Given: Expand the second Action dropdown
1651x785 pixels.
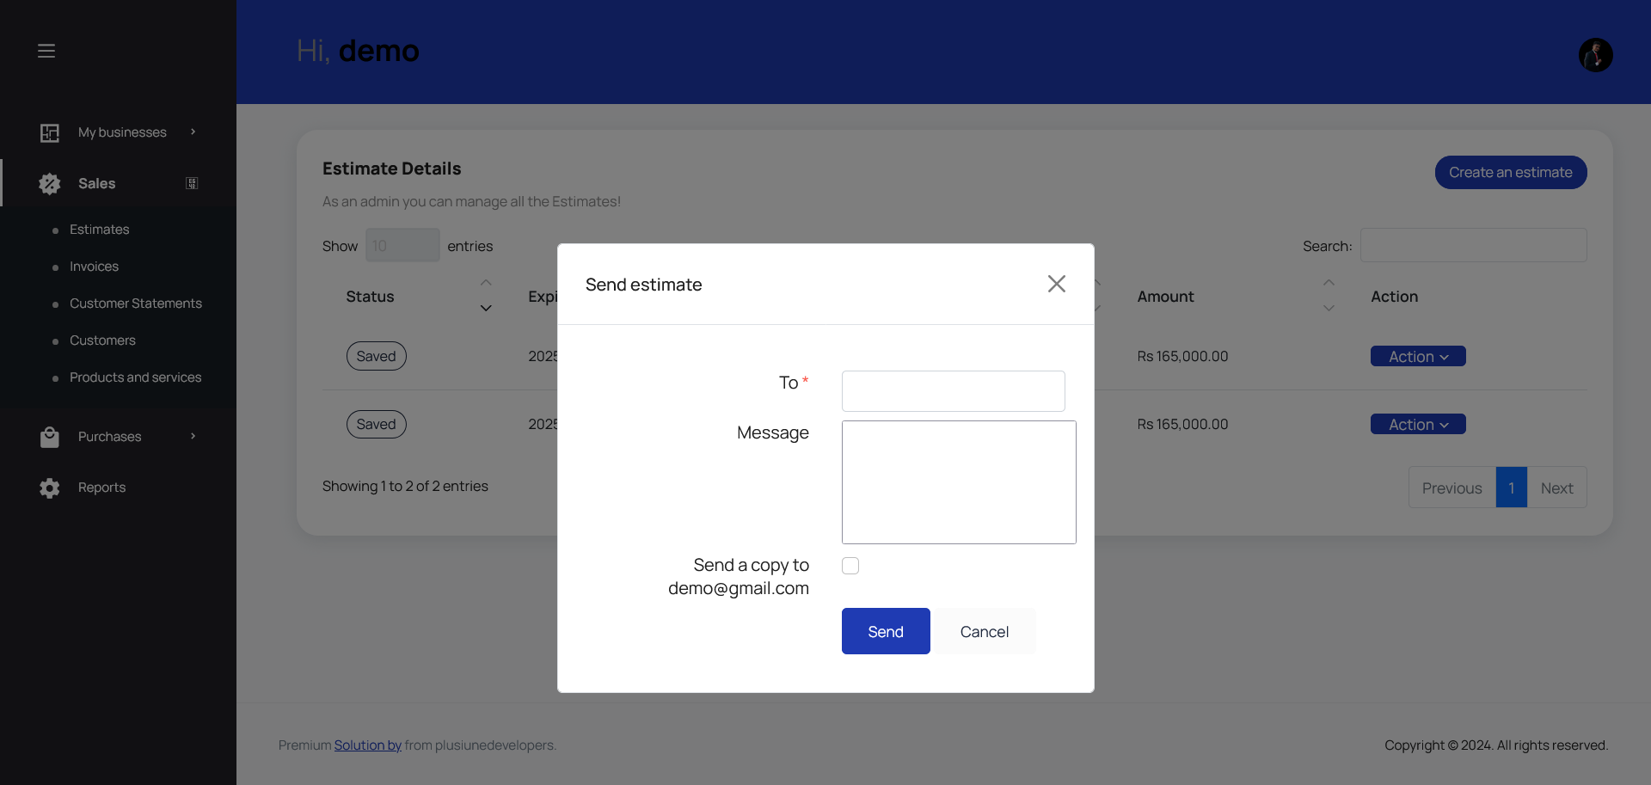Looking at the screenshot, I should [x=1417, y=423].
